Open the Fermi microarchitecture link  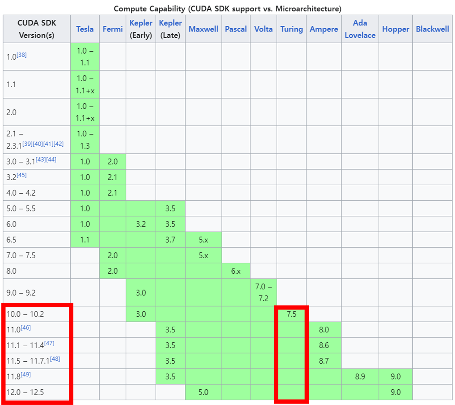pyautogui.click(x=112, y=29)
